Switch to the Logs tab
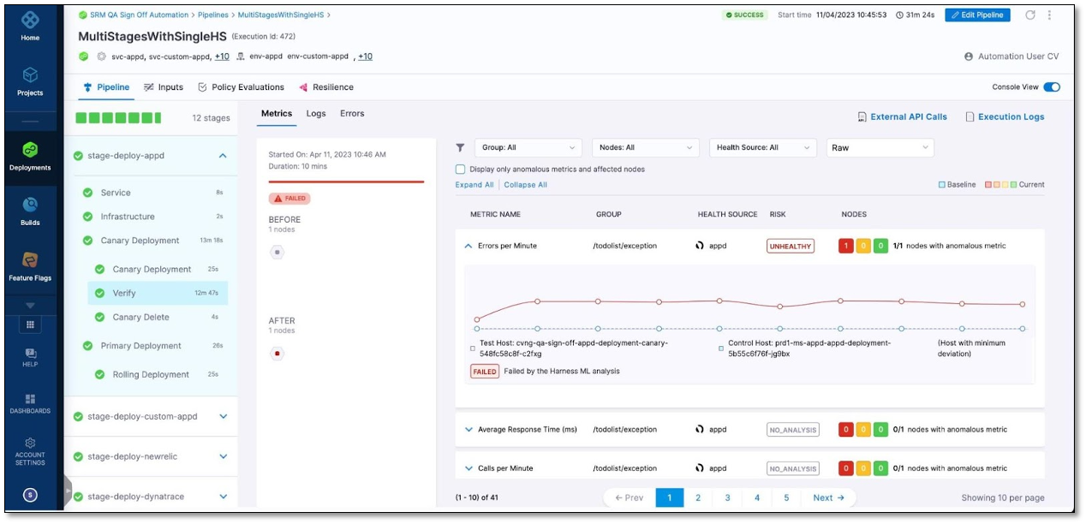 click(316, 113)
